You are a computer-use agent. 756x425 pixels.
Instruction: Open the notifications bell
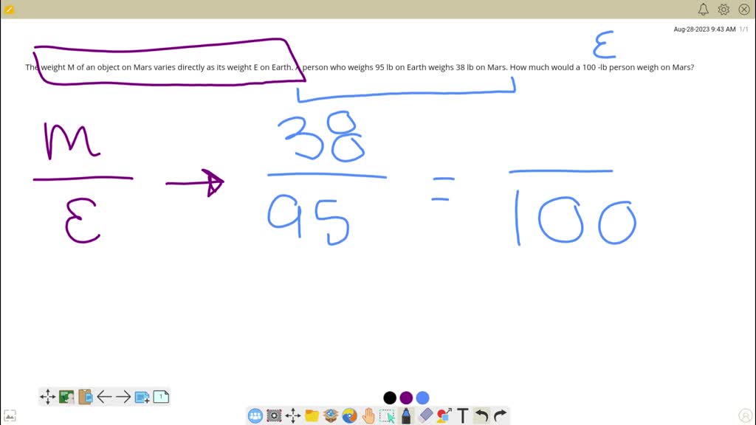pos(704,9)
